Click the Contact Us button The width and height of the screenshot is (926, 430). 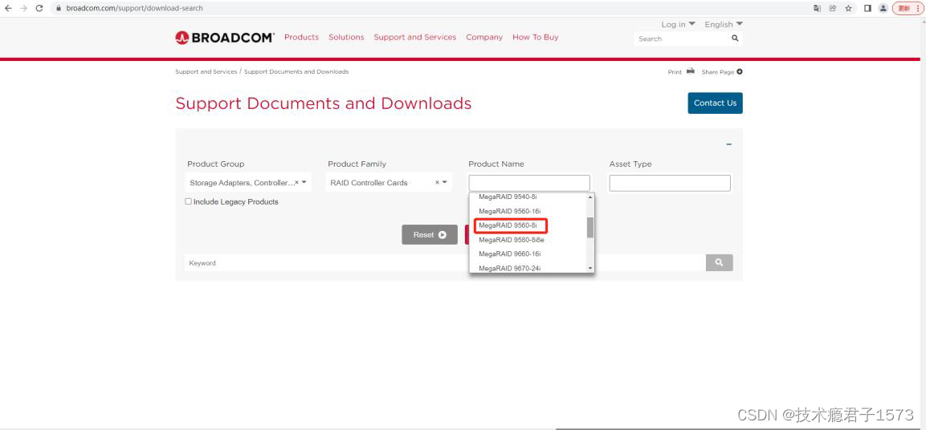pos(715,103)
